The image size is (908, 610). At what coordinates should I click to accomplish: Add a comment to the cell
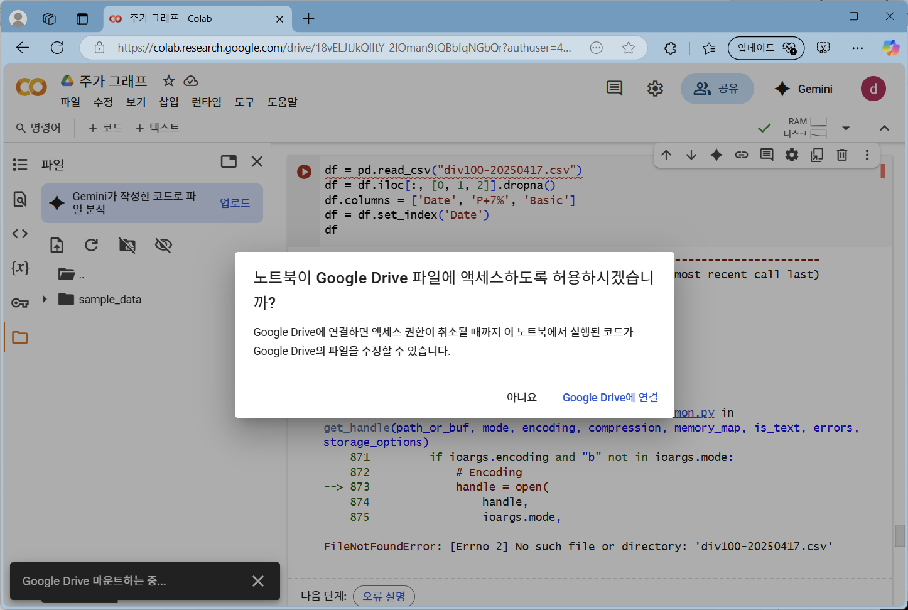click(767, 155)
